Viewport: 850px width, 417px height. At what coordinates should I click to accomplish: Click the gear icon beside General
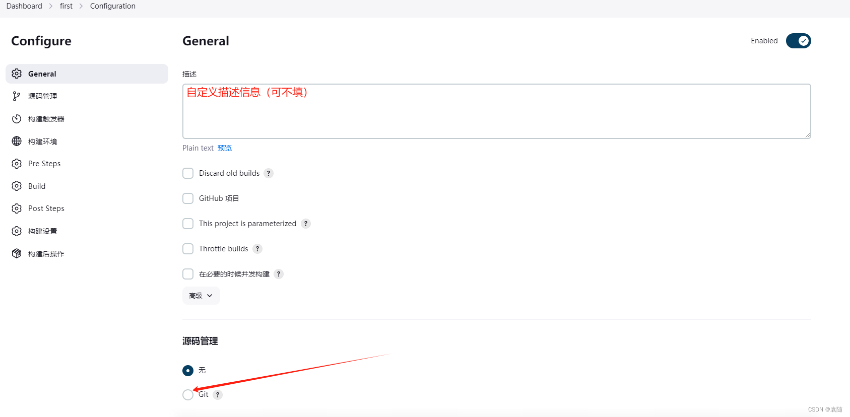[17, 74]
